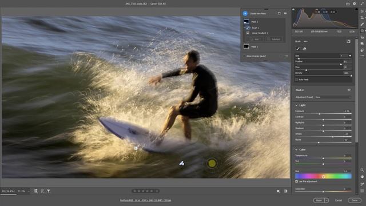Select the Healing tool in the right toolbar
This screenshot has width=366, height=206.
click(x=362, y=24)
